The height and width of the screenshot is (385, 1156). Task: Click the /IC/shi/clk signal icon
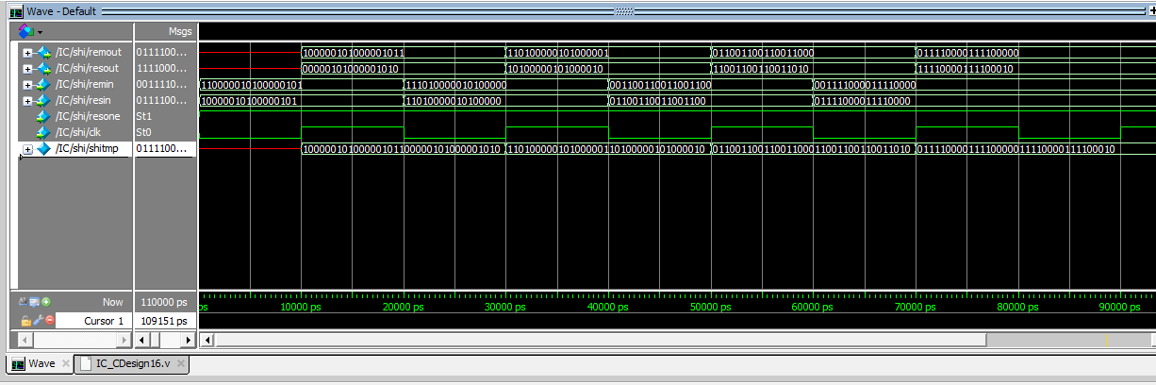(x=42, y=132)
